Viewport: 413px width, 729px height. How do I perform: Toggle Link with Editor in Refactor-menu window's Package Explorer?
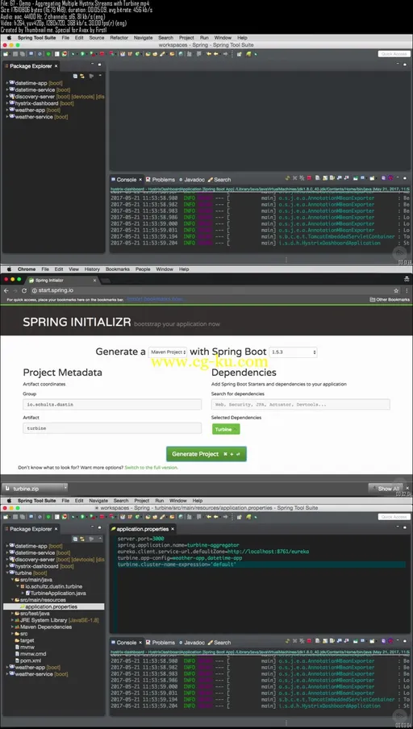(82, 76)
